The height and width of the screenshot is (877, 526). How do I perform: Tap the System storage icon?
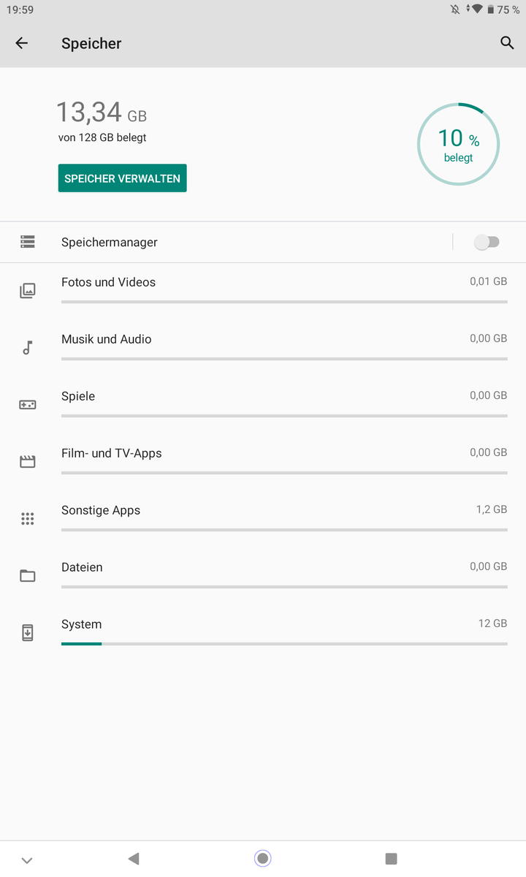(27, 633)
